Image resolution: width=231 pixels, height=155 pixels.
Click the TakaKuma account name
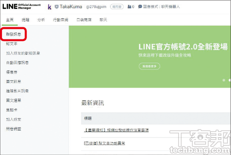tap(71, 7)
